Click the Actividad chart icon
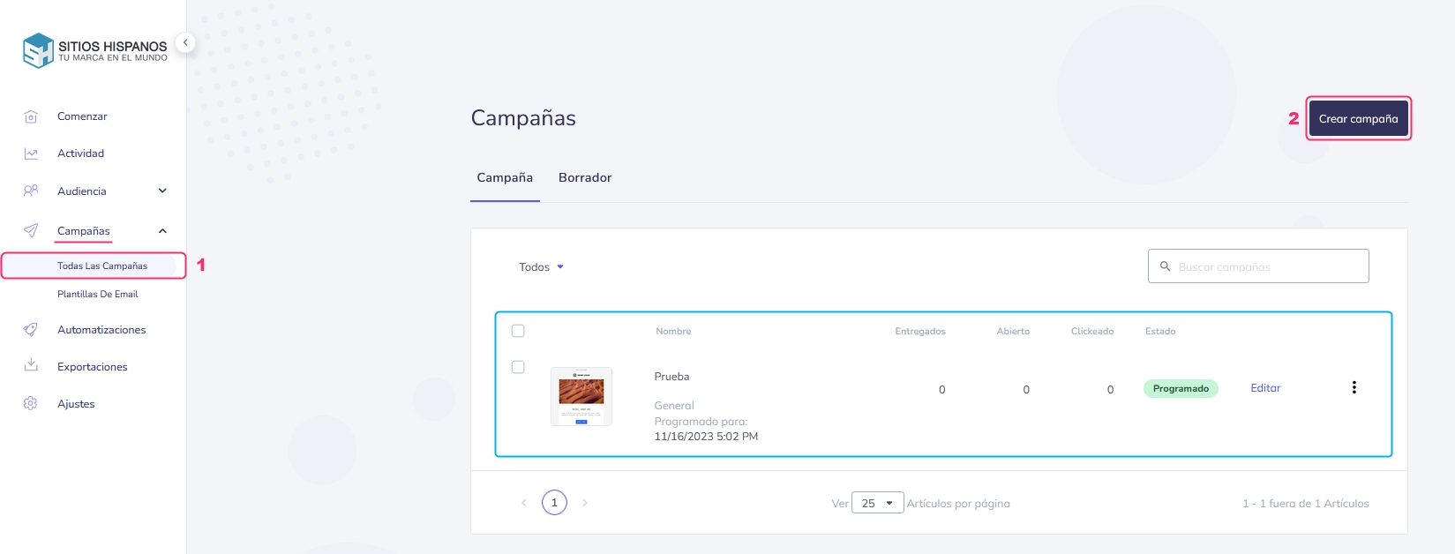Screen dimensions: 1455x554 pyautogui.click(x=31, y=153)
